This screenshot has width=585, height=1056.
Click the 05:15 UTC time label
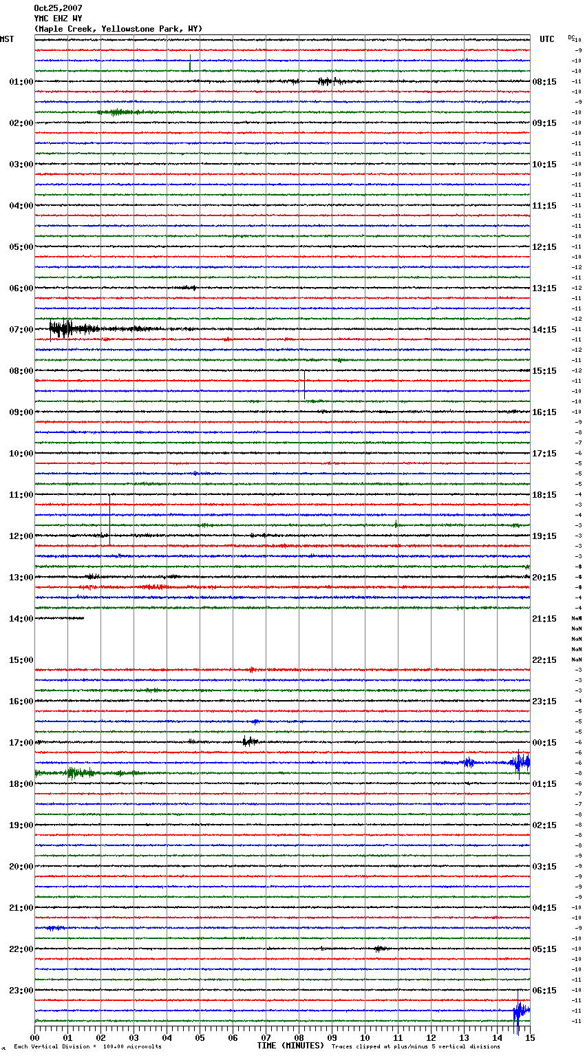(x=544, y=949)
